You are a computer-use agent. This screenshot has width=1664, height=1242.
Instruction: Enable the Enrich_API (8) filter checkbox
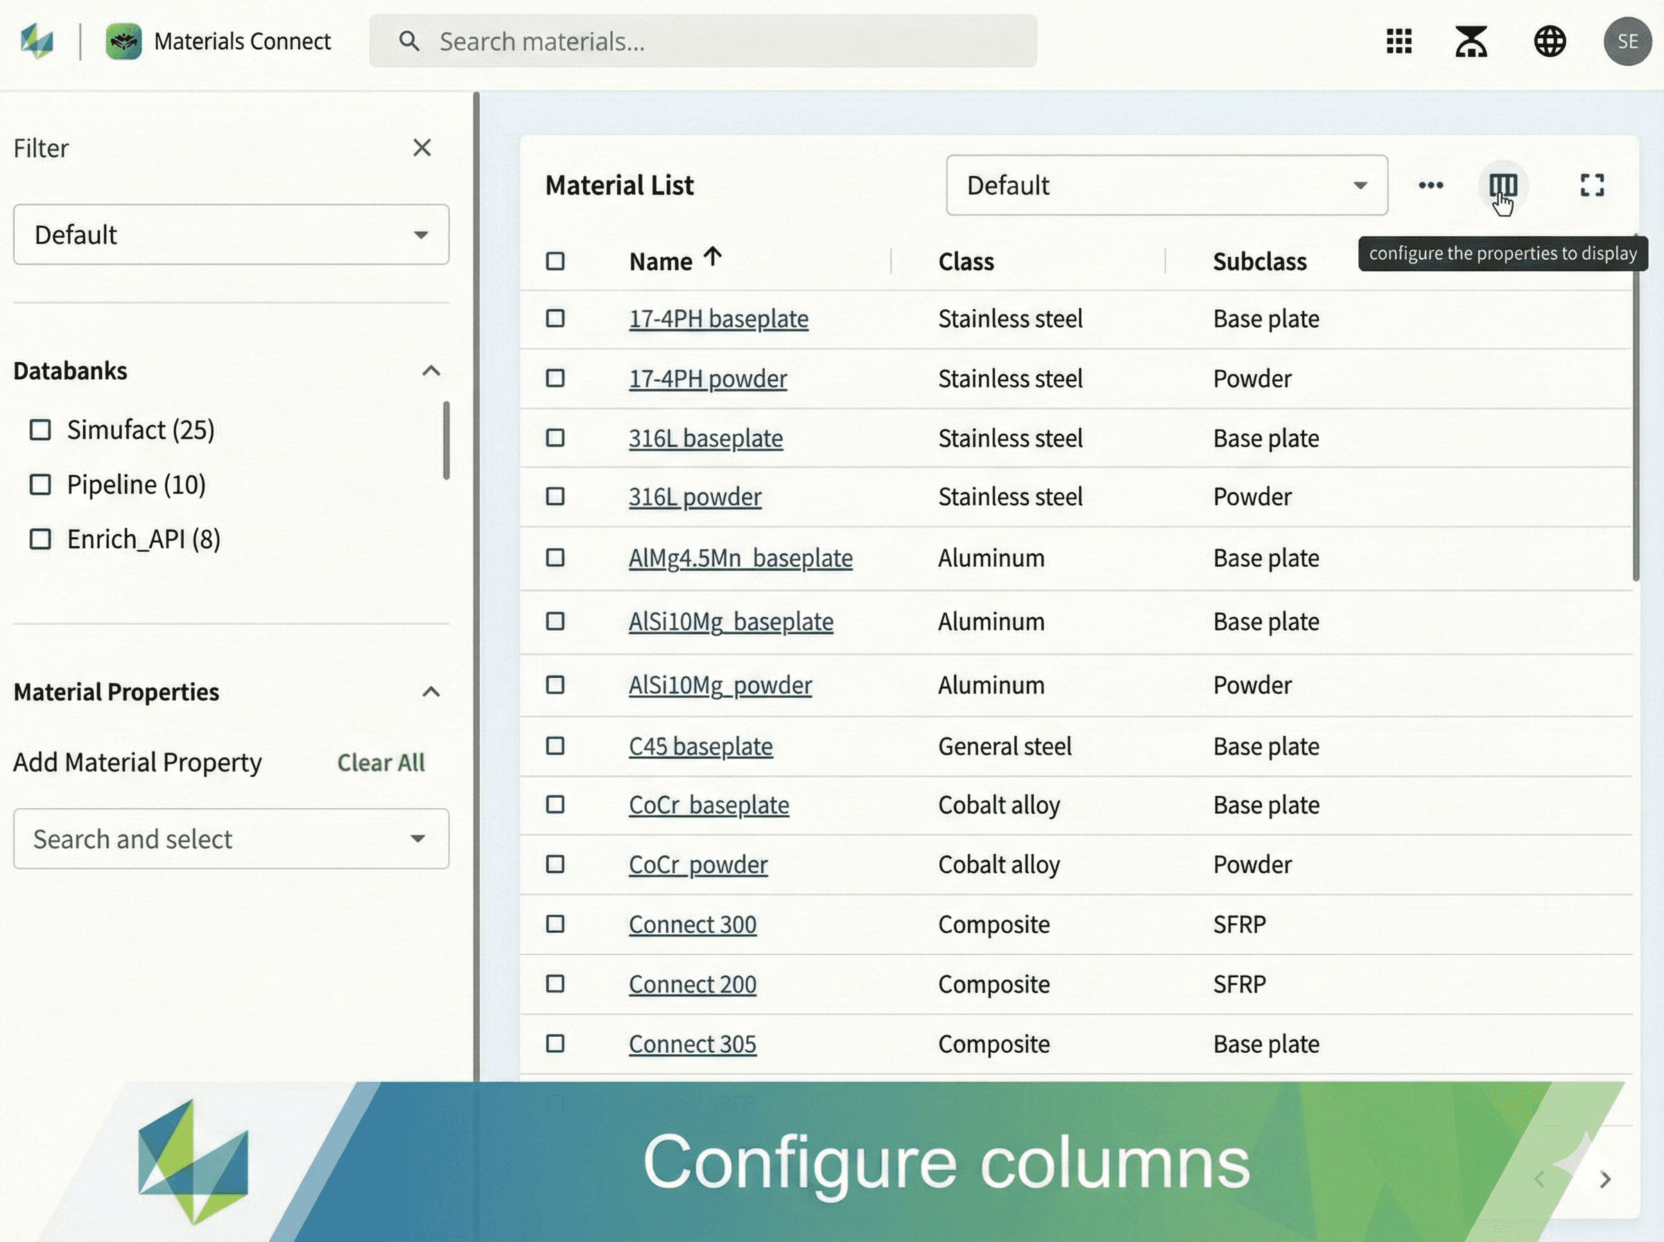point(41,539)
